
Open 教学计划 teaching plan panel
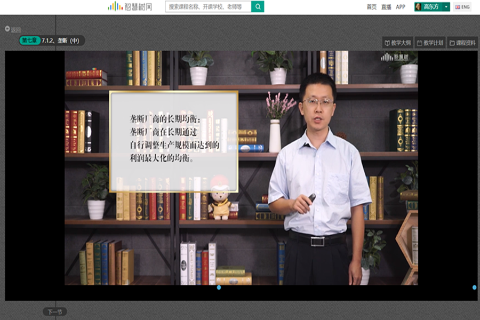pyautogui.click(x=430, y=43)
